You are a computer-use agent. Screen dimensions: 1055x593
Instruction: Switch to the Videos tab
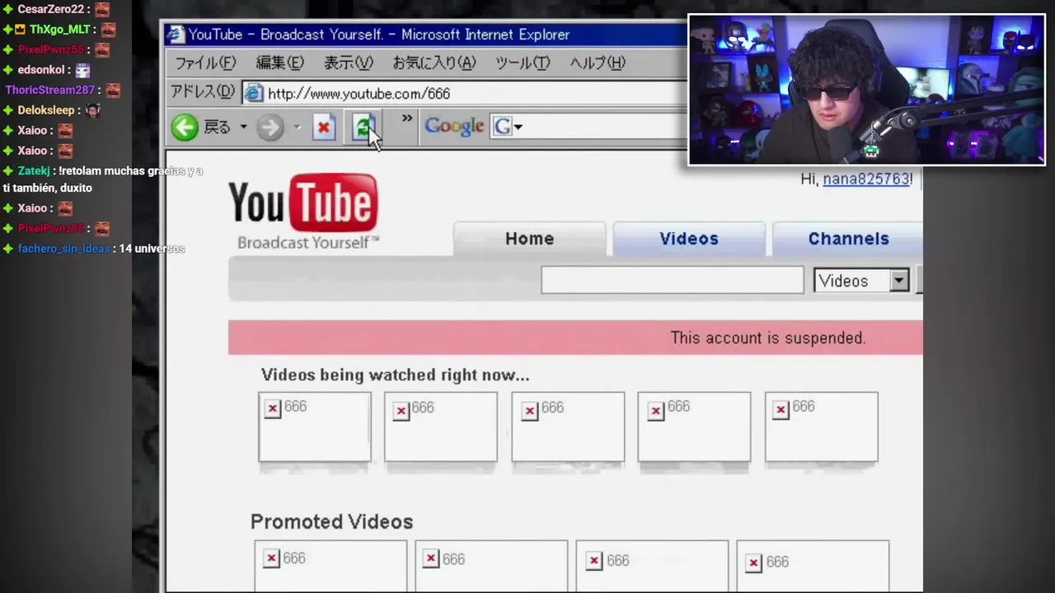tap(689, 239)
